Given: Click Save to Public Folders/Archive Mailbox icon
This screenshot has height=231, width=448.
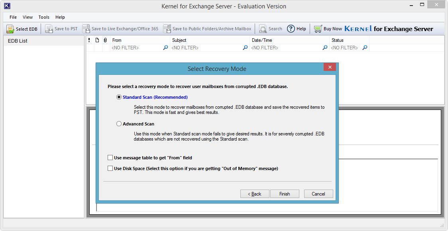Looking at the screenshot, I should (167, 29).
